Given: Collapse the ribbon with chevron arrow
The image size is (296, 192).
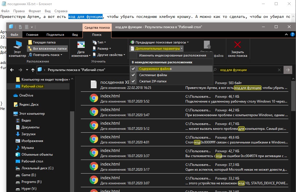Looking at the screenshot, I should tap(286, 34).
